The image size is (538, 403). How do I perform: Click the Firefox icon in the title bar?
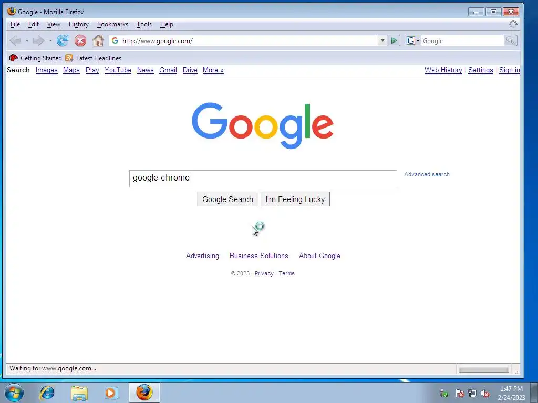12,12
